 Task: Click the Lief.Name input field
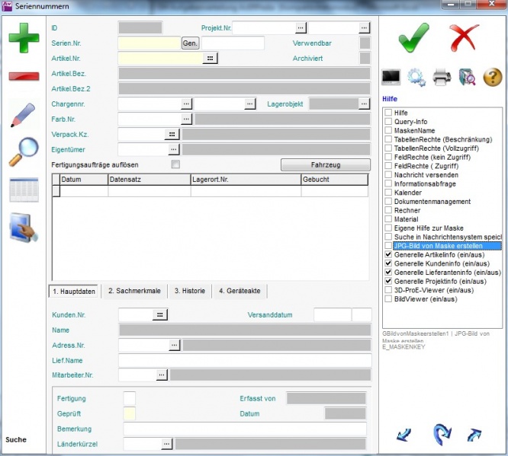pos(245,360)
